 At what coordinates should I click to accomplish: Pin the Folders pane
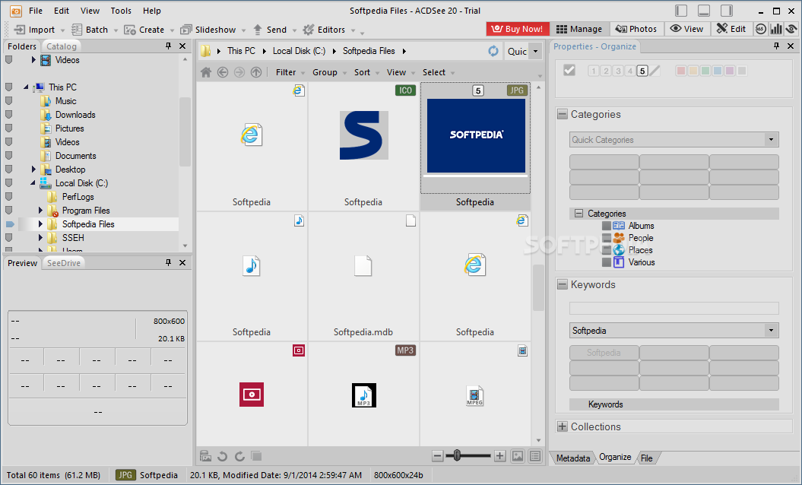coord(168,46)
